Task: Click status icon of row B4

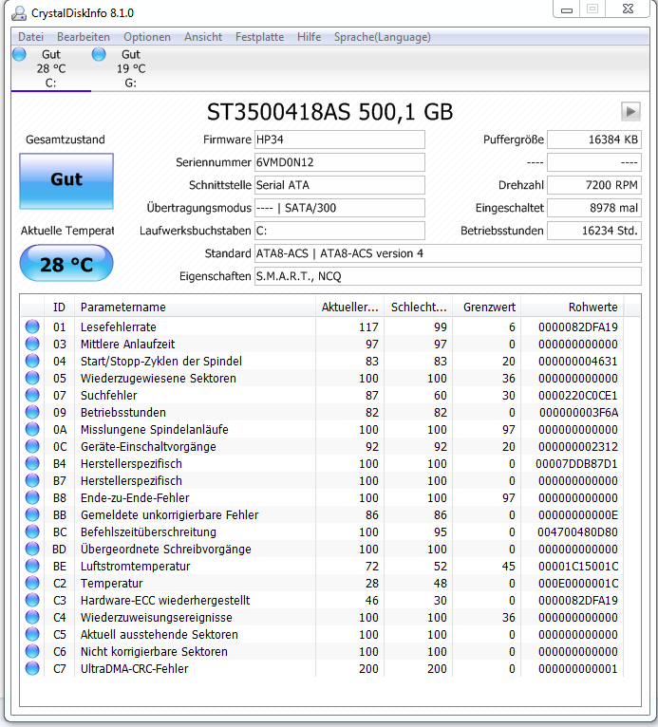Action: [32, 464]
